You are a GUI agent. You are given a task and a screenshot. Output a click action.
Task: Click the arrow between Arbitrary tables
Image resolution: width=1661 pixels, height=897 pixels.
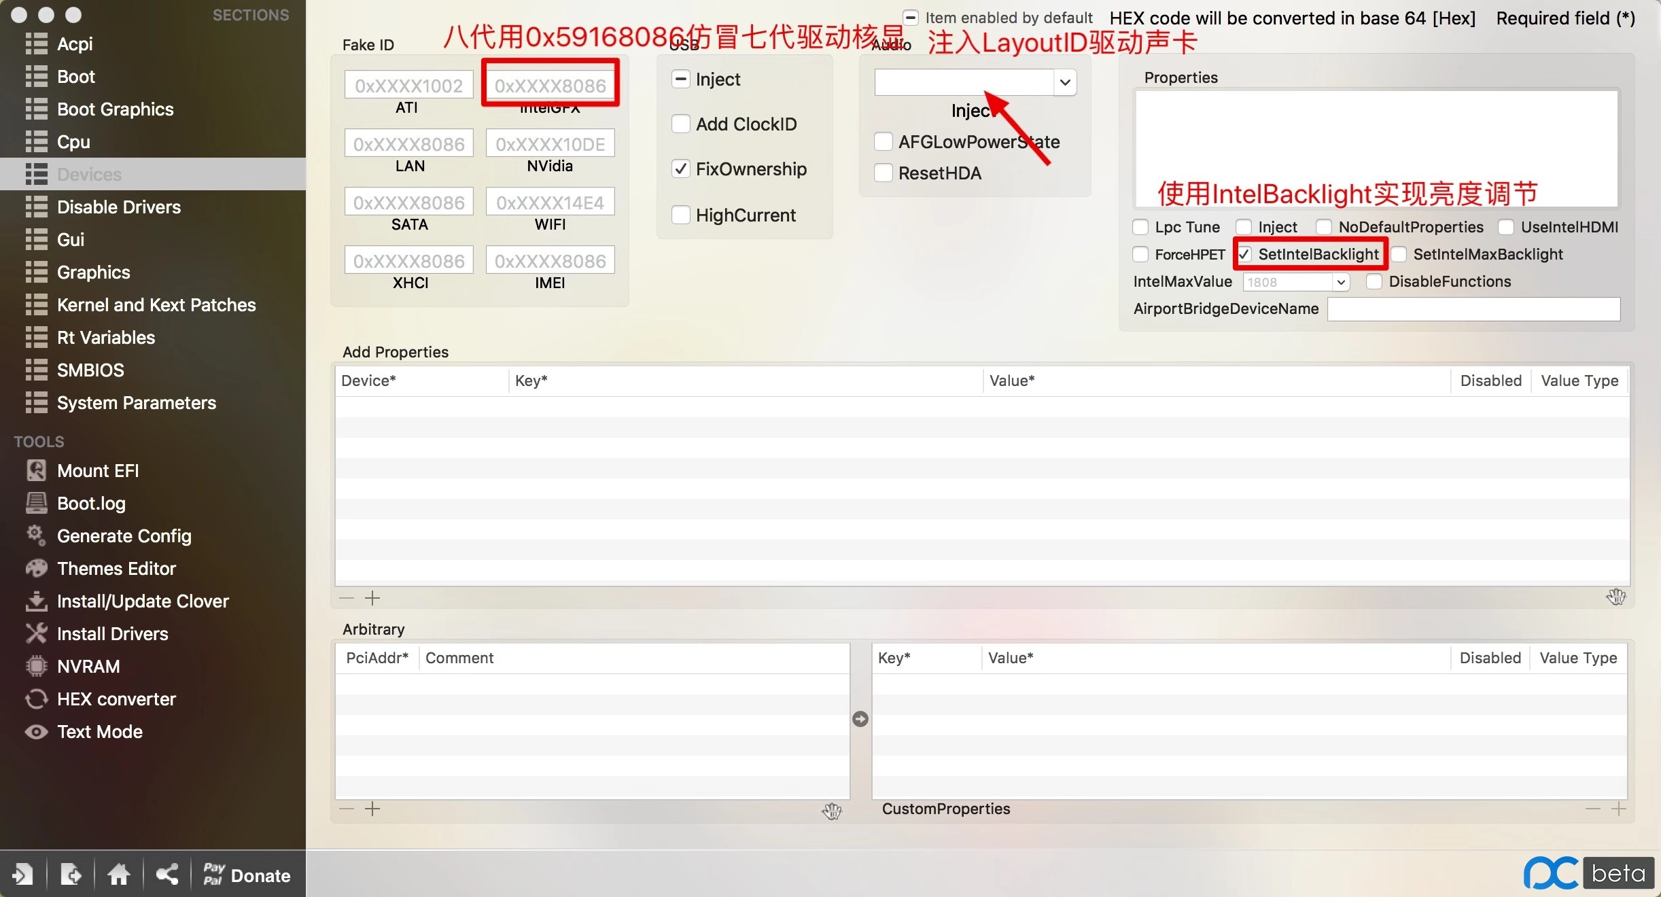click(860, 719)
